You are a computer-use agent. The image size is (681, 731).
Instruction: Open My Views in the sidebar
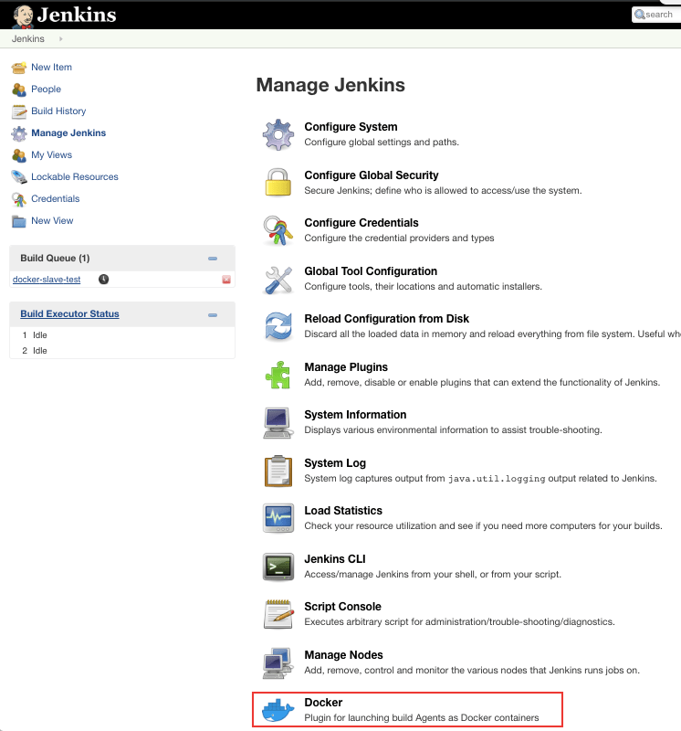[x=51, y=154]
